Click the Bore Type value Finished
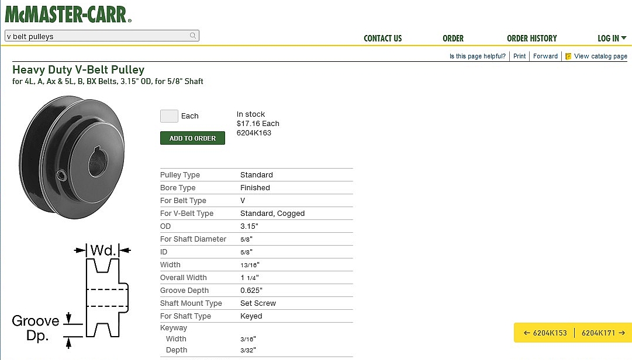The width and height of the screenshot is (632, 360). [255, 188]
